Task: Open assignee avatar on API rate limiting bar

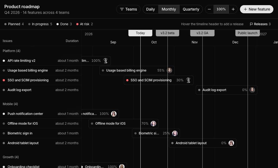Action: 106,61
